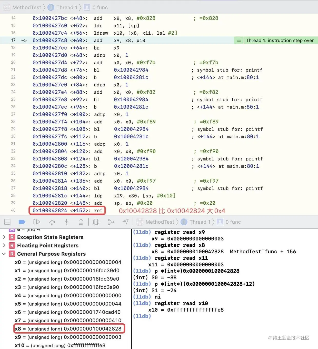Click branch target 0x10004281c on line 22
318x349 pixels.
pyautogui.click(x=131, y=77)
